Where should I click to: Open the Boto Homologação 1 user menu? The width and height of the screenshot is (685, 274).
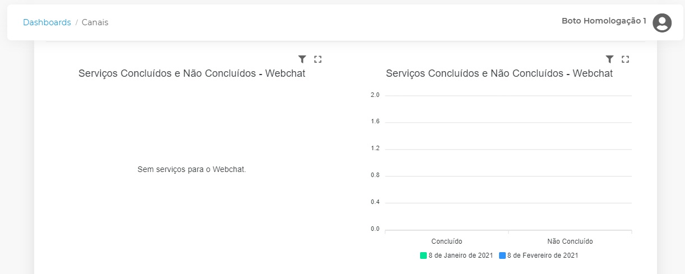(604, 21)
